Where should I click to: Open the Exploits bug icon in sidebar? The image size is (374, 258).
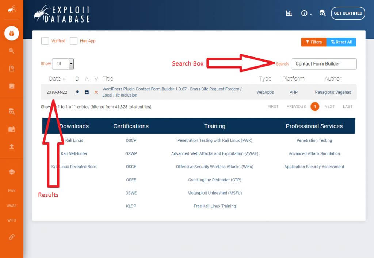point(11,33)
